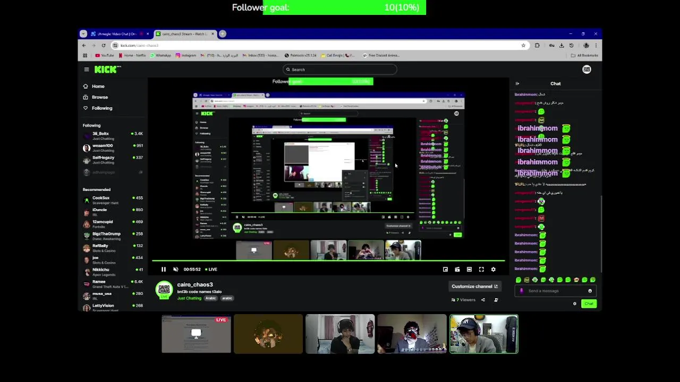The height and width of the screenshot is (382, 680).
Task: Click the purple icon in message box
Action: pos(521,291)
